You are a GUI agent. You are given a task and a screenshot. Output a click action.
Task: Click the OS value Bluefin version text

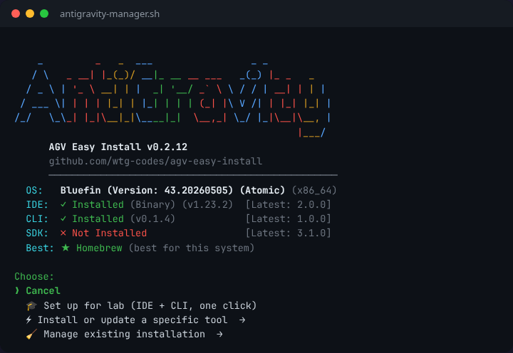point(172,190)
